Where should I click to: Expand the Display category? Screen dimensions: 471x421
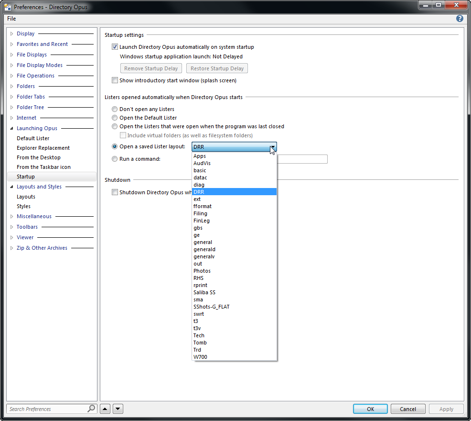point(12,33)
